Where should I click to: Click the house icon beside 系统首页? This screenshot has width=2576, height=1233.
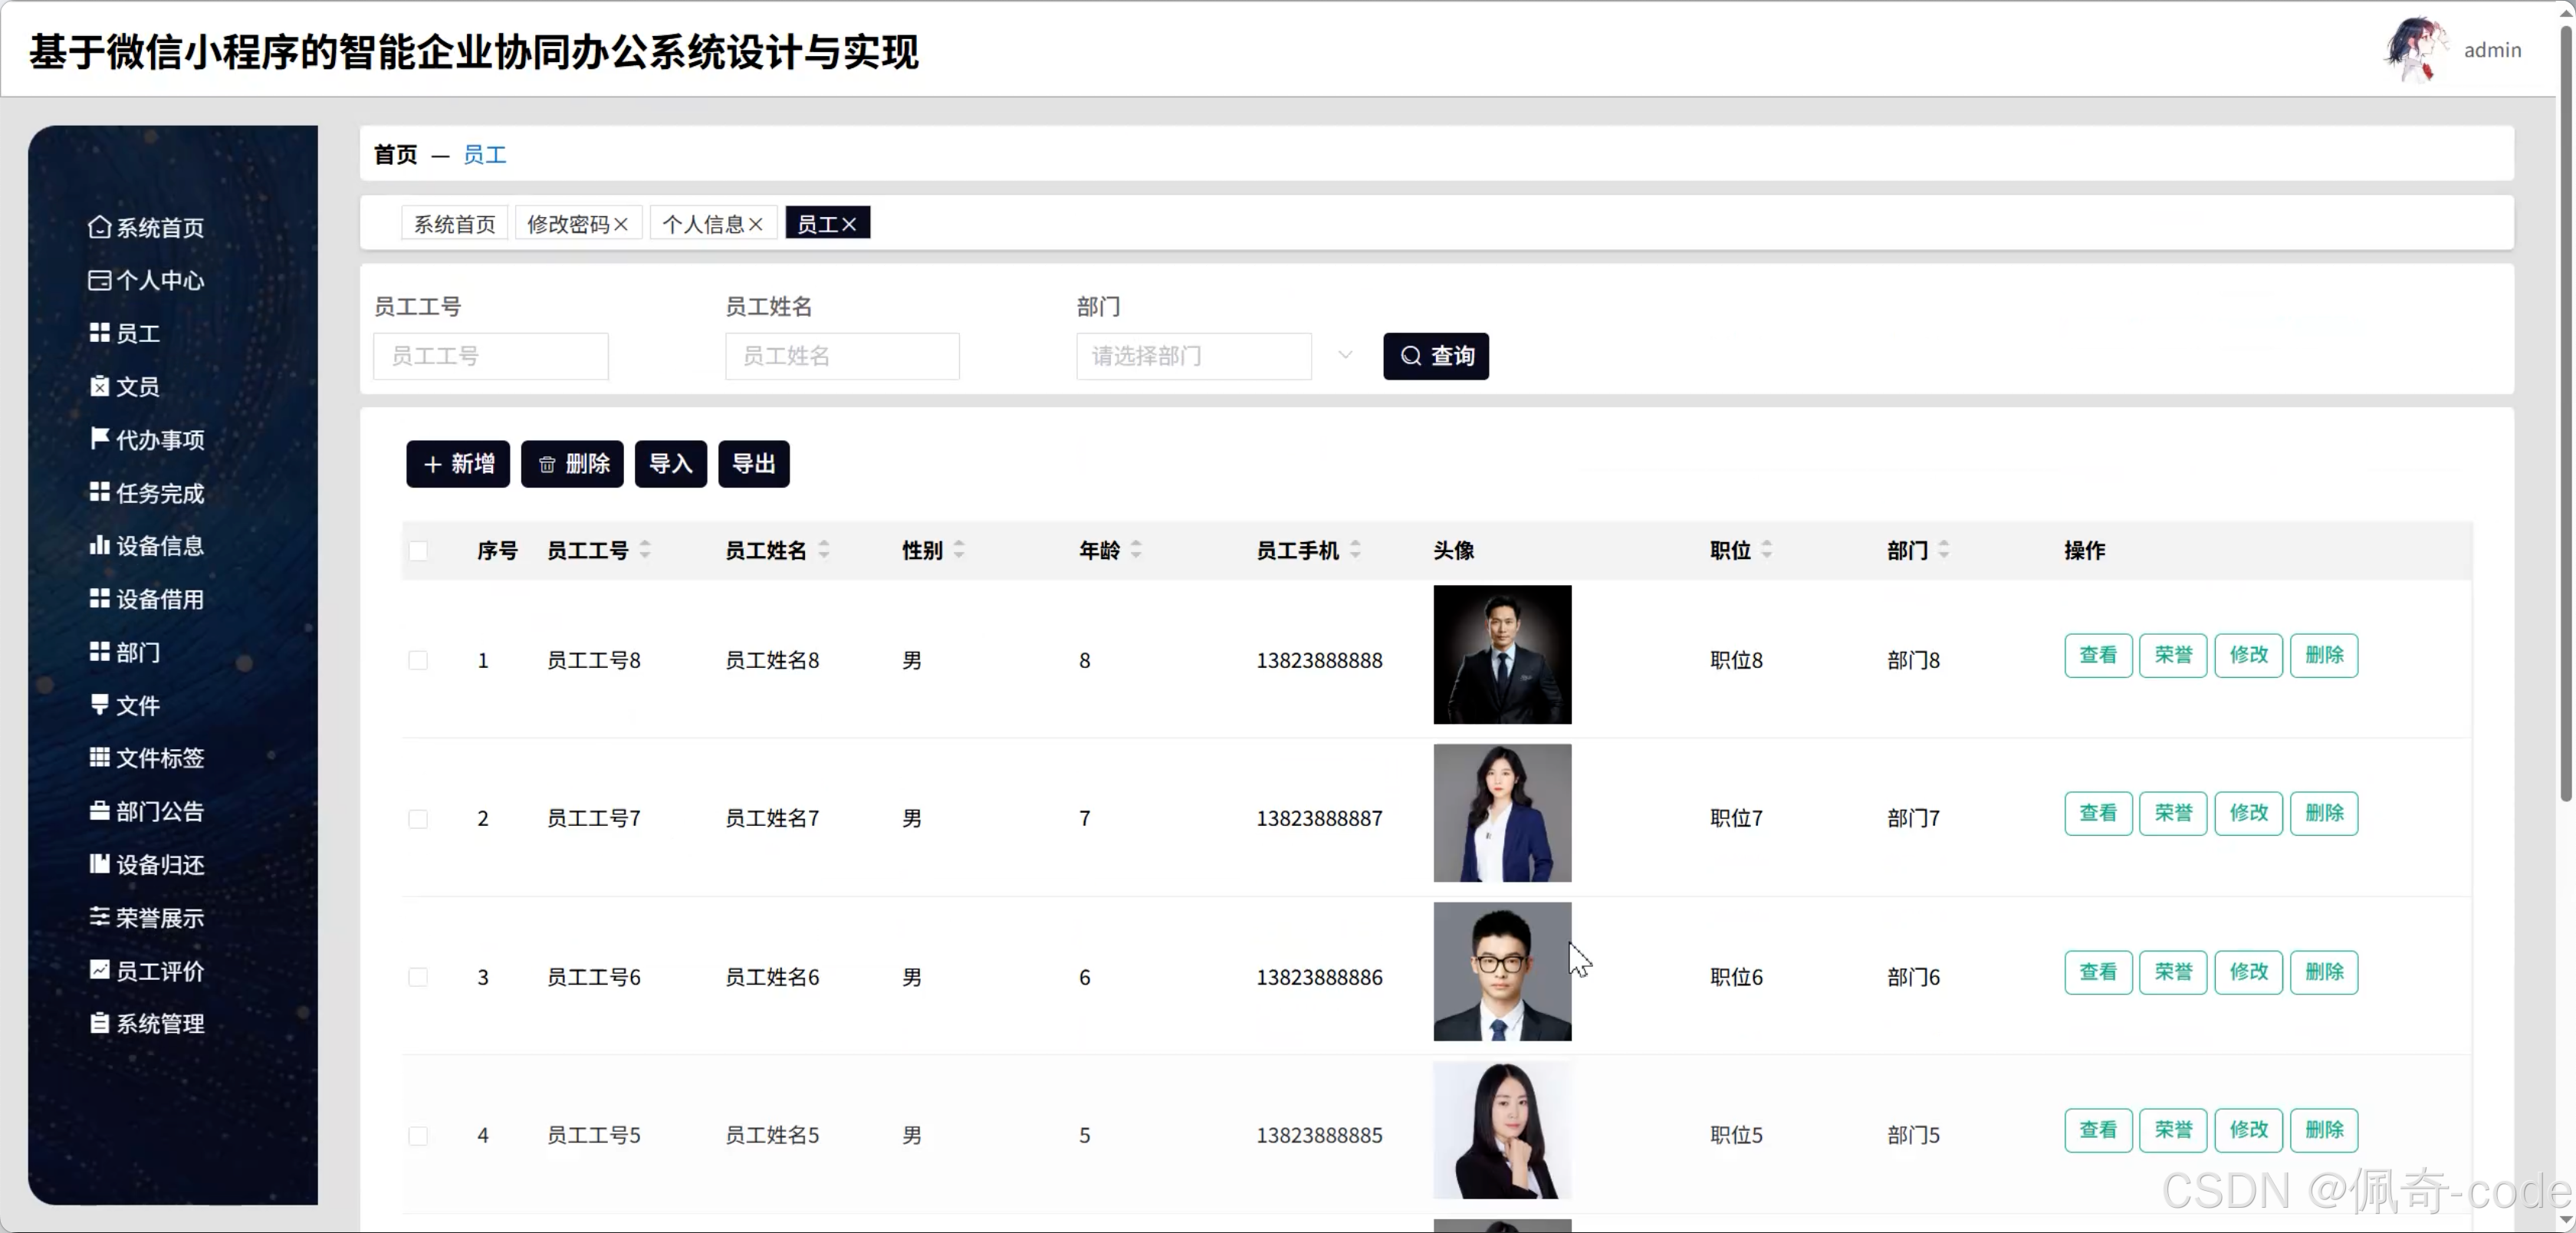99,227
